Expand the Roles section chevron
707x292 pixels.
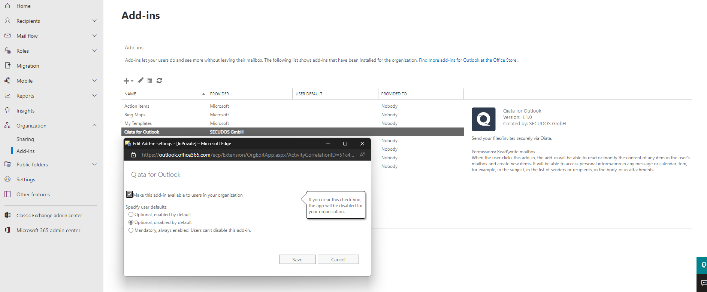(x=94, y=51)
